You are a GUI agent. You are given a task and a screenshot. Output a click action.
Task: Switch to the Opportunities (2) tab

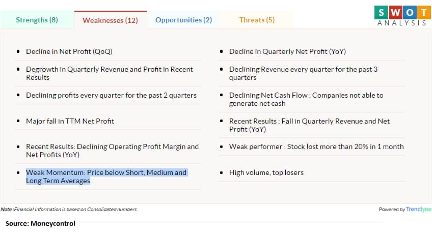coord(183,20)
